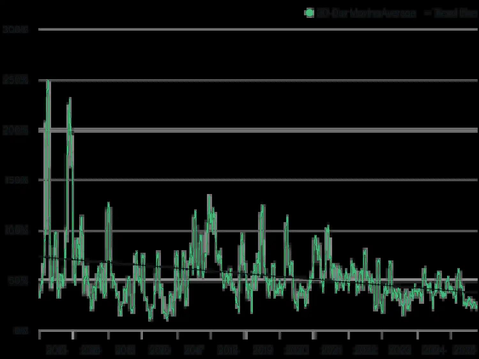Viewport: 479px width, 359px height.
Task: Click the green 30-Day Moving Average legend dot
Action: click(309, 13)
